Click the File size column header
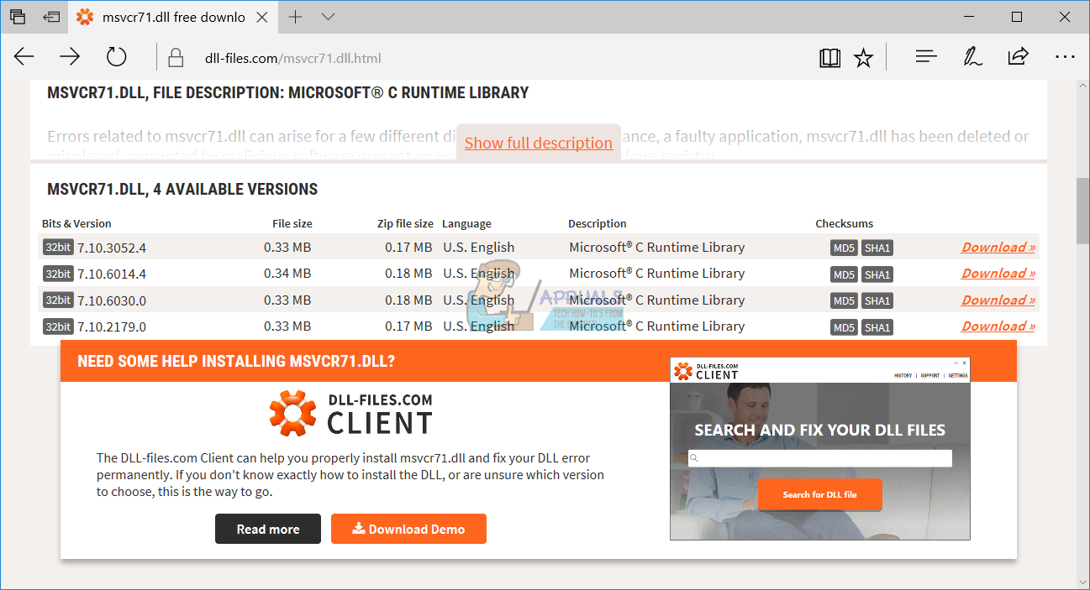Viewport: 1090px width, 590px height. [292, 223]
